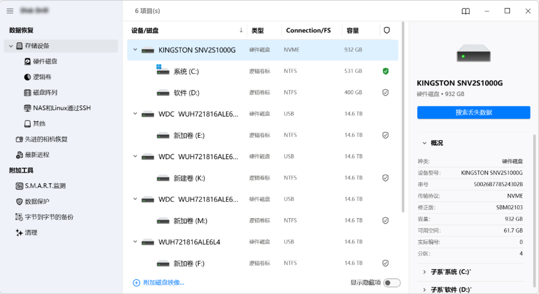Click the protection shield for 新加卷 (M:)
Viewport: 539px width, 294px height.
click(x=386, y=221)
